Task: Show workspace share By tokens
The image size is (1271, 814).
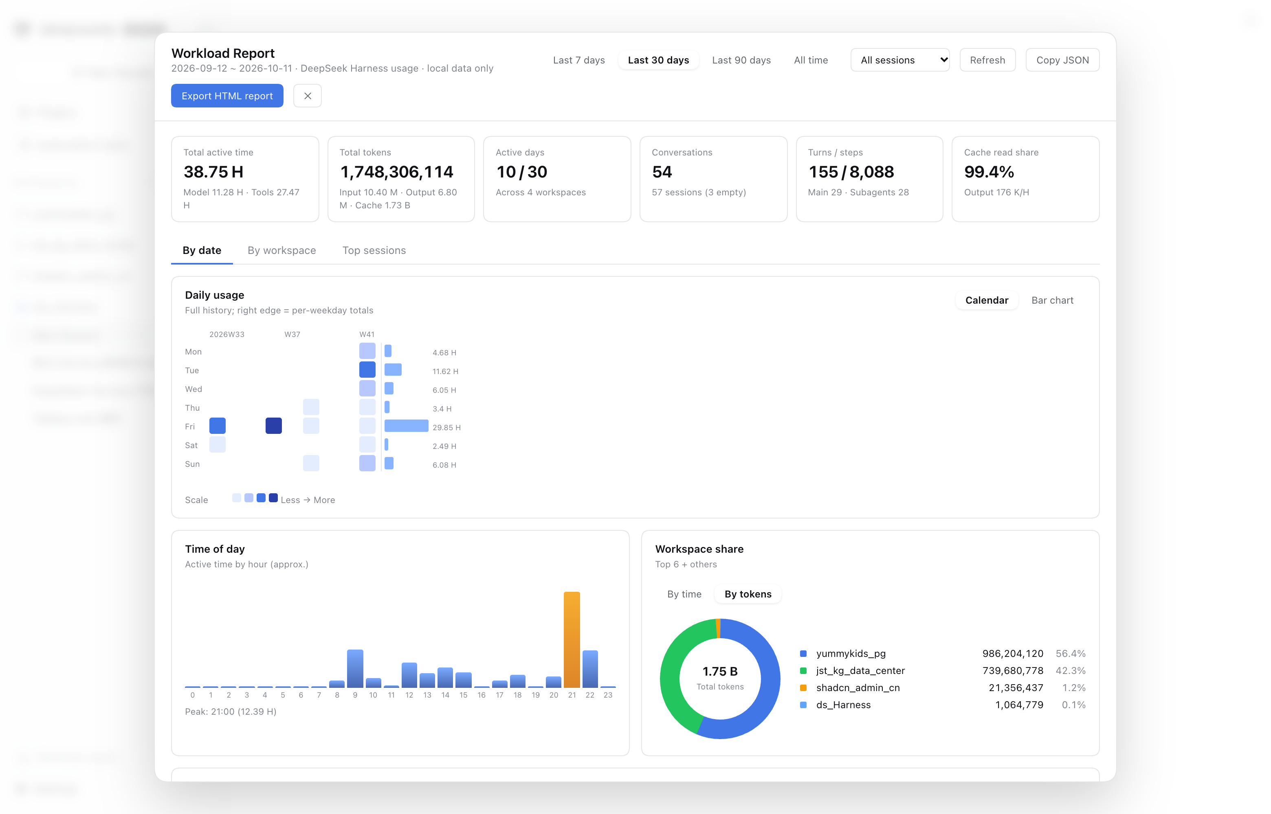Action: (748, 594)
